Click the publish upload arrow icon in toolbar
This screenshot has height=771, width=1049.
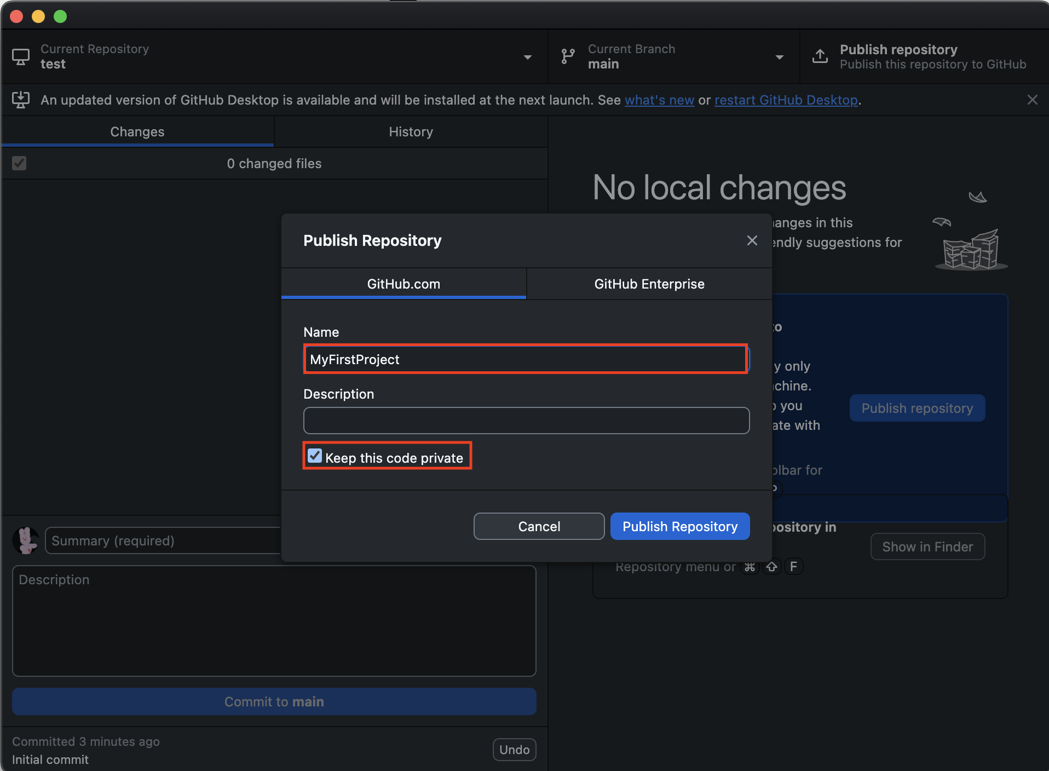820,56
